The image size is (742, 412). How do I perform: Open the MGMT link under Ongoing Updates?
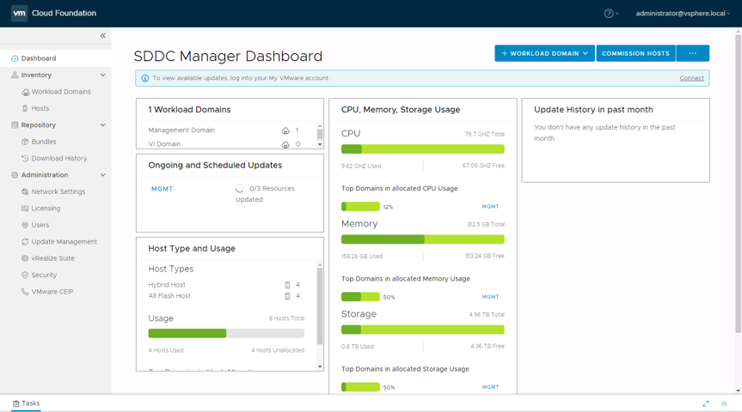pyautogui.click(x=162, y=189)
